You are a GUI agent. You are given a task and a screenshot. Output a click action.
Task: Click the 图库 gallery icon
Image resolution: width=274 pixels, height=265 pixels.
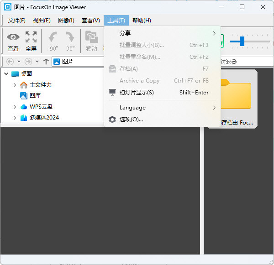[24, 96]
